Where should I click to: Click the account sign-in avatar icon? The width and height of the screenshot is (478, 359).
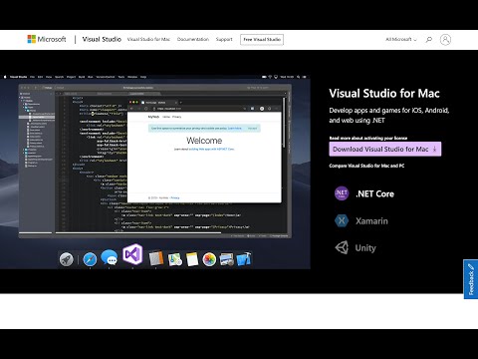click(445, 40)
